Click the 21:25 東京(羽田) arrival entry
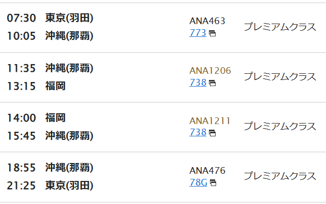Image resolution: width=326 pixels, height=204 pixels. [x=50, y=186]
